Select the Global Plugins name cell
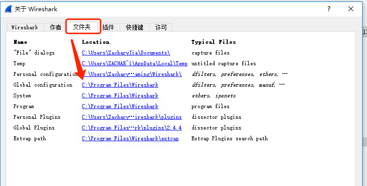The width and height of the screenshot is (367, 186). (34, 128)
